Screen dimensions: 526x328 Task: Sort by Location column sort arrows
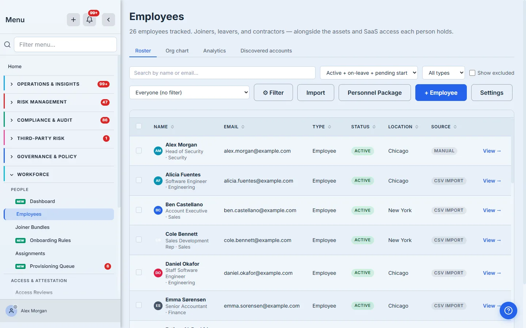click(417, 127)
